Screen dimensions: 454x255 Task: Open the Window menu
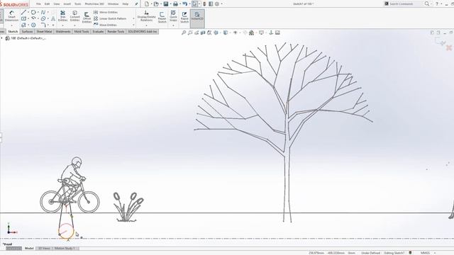click(113, 4)
